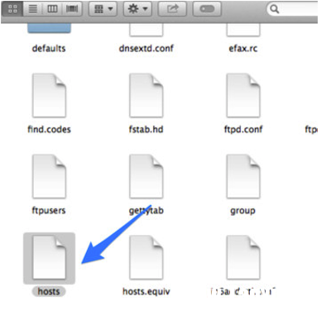Select the file icon right of hosts.equiv
Image resolution: width=331 pixels, height=311 pixels.
click(x=243, y=257)
